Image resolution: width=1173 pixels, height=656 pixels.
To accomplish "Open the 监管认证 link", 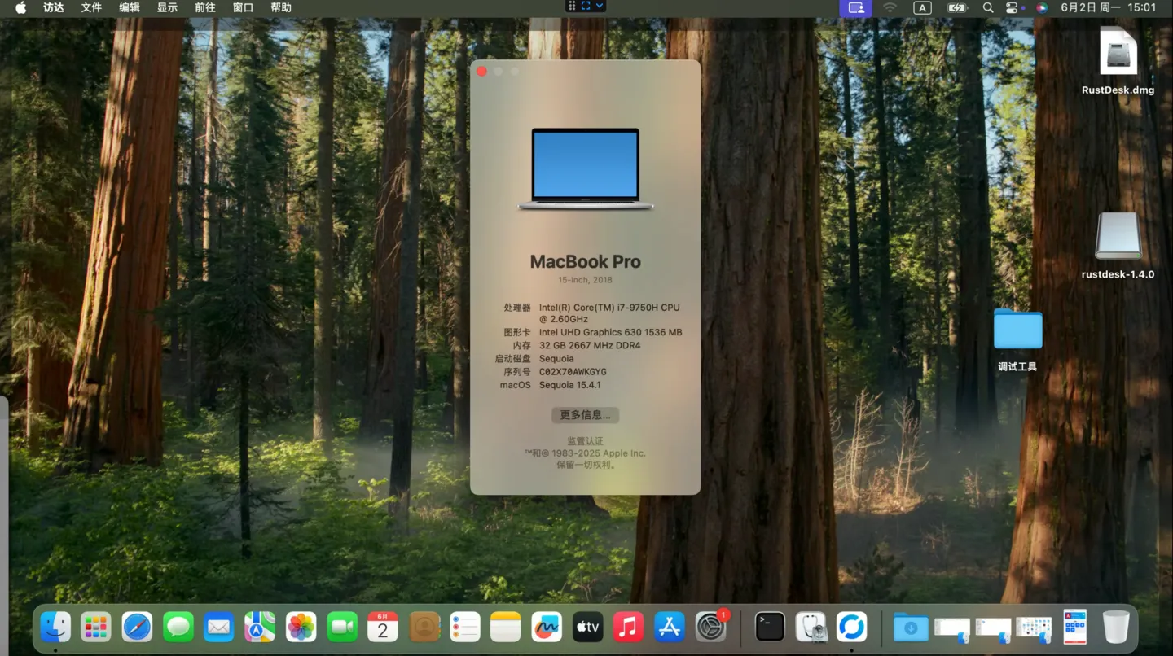I will click(585, 440).
